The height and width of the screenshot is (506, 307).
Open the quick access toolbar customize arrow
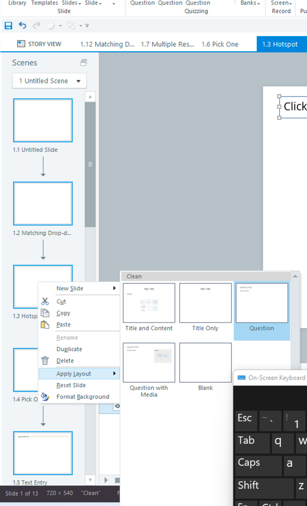[x=87, y=25]
